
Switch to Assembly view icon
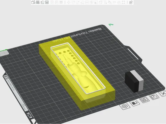click(x=131, y=2)
